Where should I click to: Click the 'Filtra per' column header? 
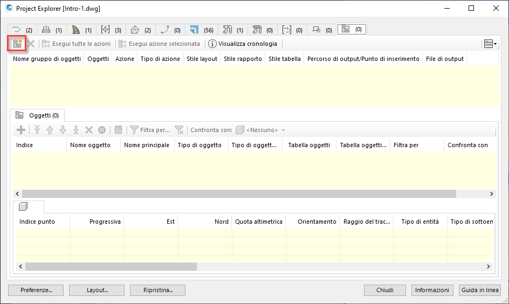point(417,145)
